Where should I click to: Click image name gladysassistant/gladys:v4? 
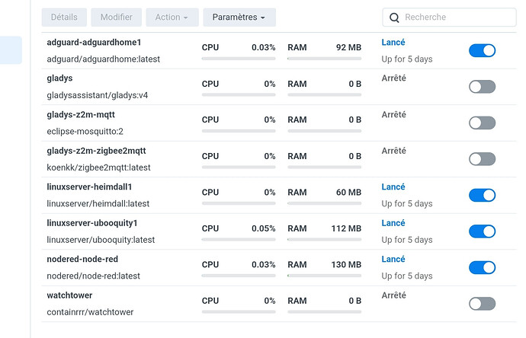coord(98,95)
